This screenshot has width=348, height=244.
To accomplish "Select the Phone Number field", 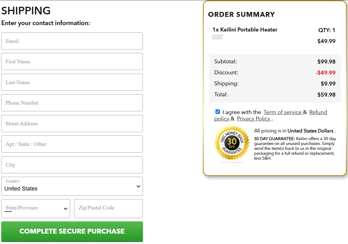I will click(72, 103).
